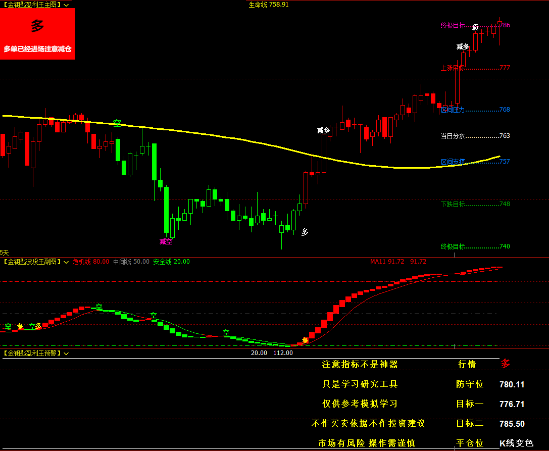Click the MA11 91.72 indicator value

[x=387, y=262]
